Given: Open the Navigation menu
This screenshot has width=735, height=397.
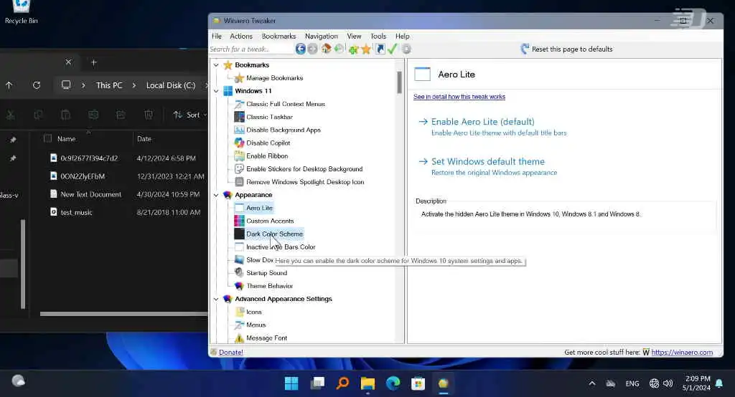Looking at the screenshot, I should (321, 36).
